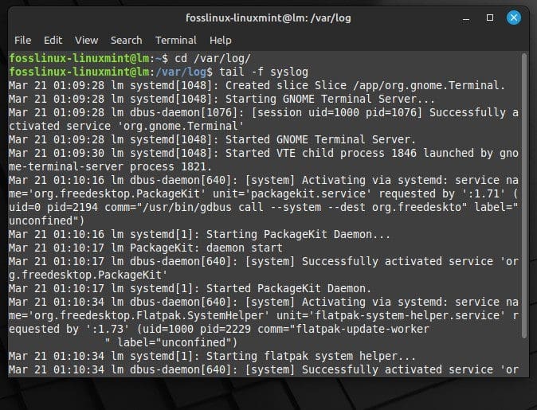Click text 'me-terminal-server process 1821.'
Image resolution: width=537 pixels, height=410 pixels.
tap(110, 166)
